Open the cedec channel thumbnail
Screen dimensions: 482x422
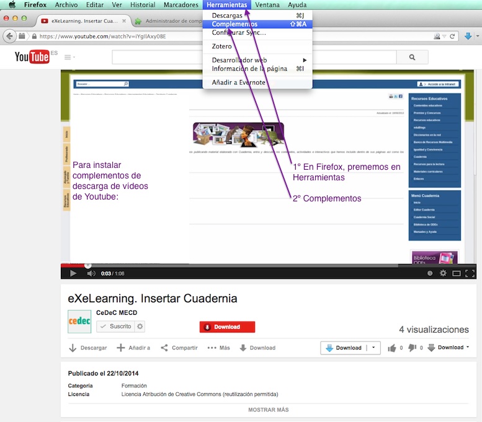tap(79, 321)
